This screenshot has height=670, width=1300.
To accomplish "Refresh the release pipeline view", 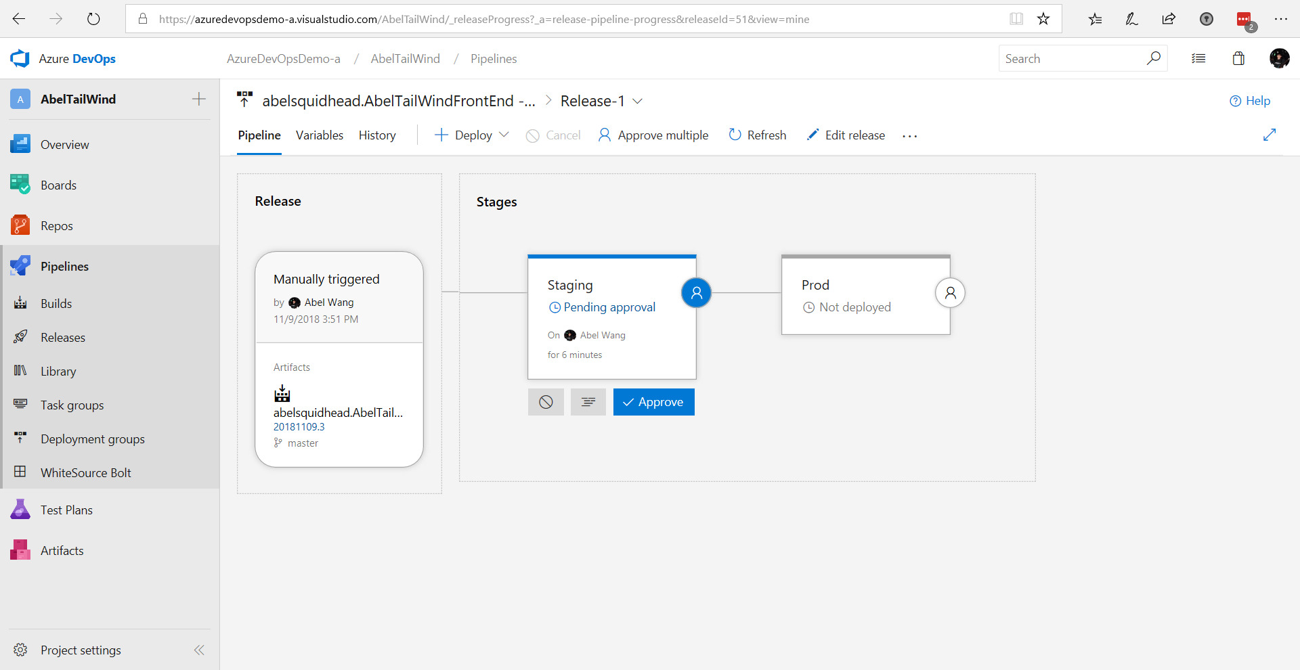I will (x=758, y=135).
